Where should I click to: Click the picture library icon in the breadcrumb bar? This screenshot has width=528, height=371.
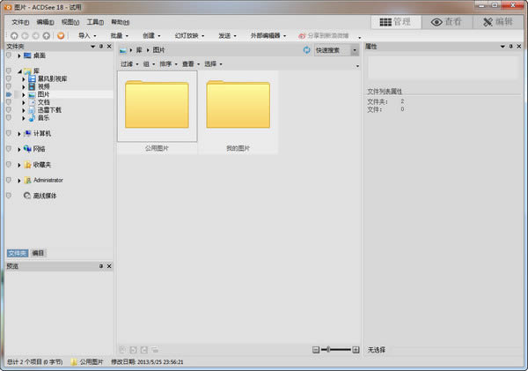[x=123, y=50]
